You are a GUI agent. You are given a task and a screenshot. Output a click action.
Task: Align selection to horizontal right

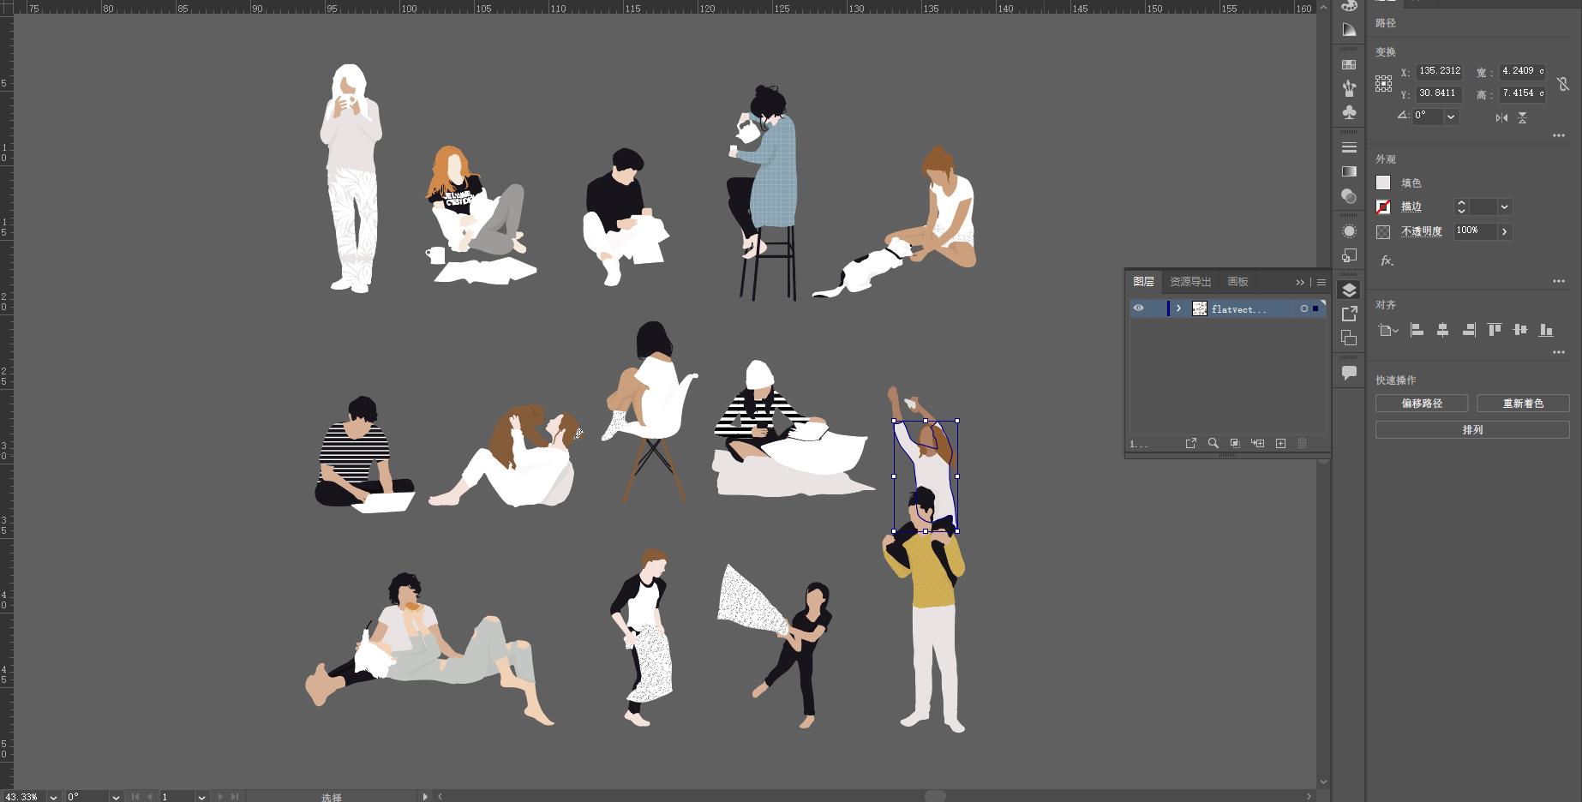(1469, 330)
